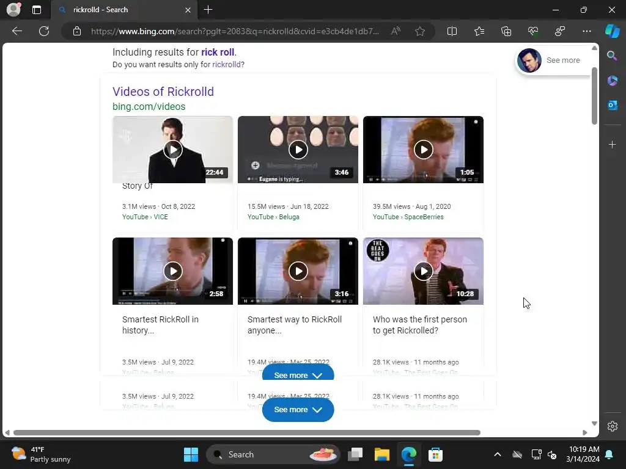Open File Explorer from taskbar
This screenshot has width=626, height=469.
381,454
